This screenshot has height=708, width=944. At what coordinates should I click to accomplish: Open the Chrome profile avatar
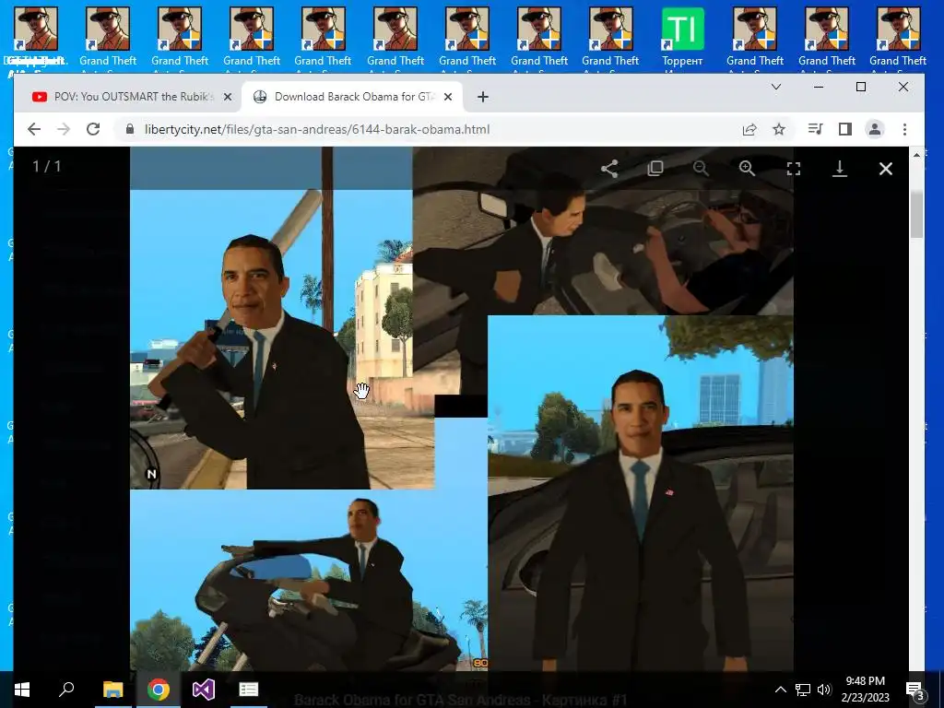[x=875, y=129]
